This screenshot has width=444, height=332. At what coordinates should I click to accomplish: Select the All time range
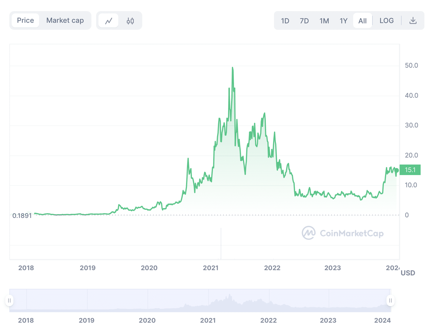click(x=363, y=21)
